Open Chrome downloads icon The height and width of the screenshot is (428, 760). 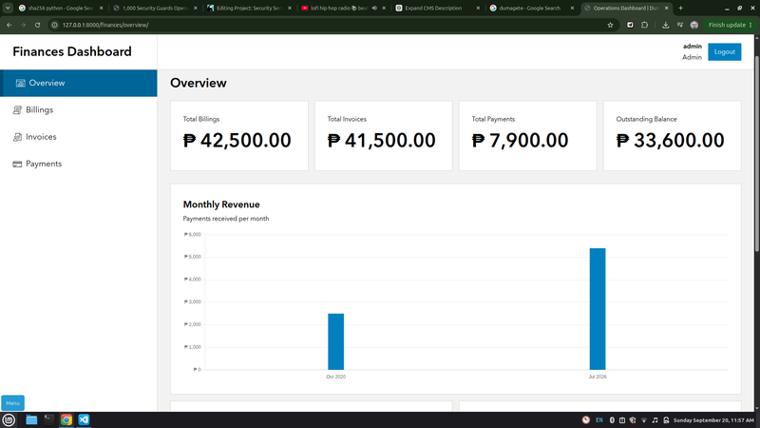666,25
